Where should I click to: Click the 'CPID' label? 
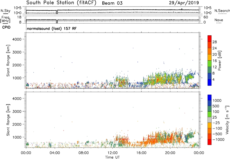pos(6,27)
